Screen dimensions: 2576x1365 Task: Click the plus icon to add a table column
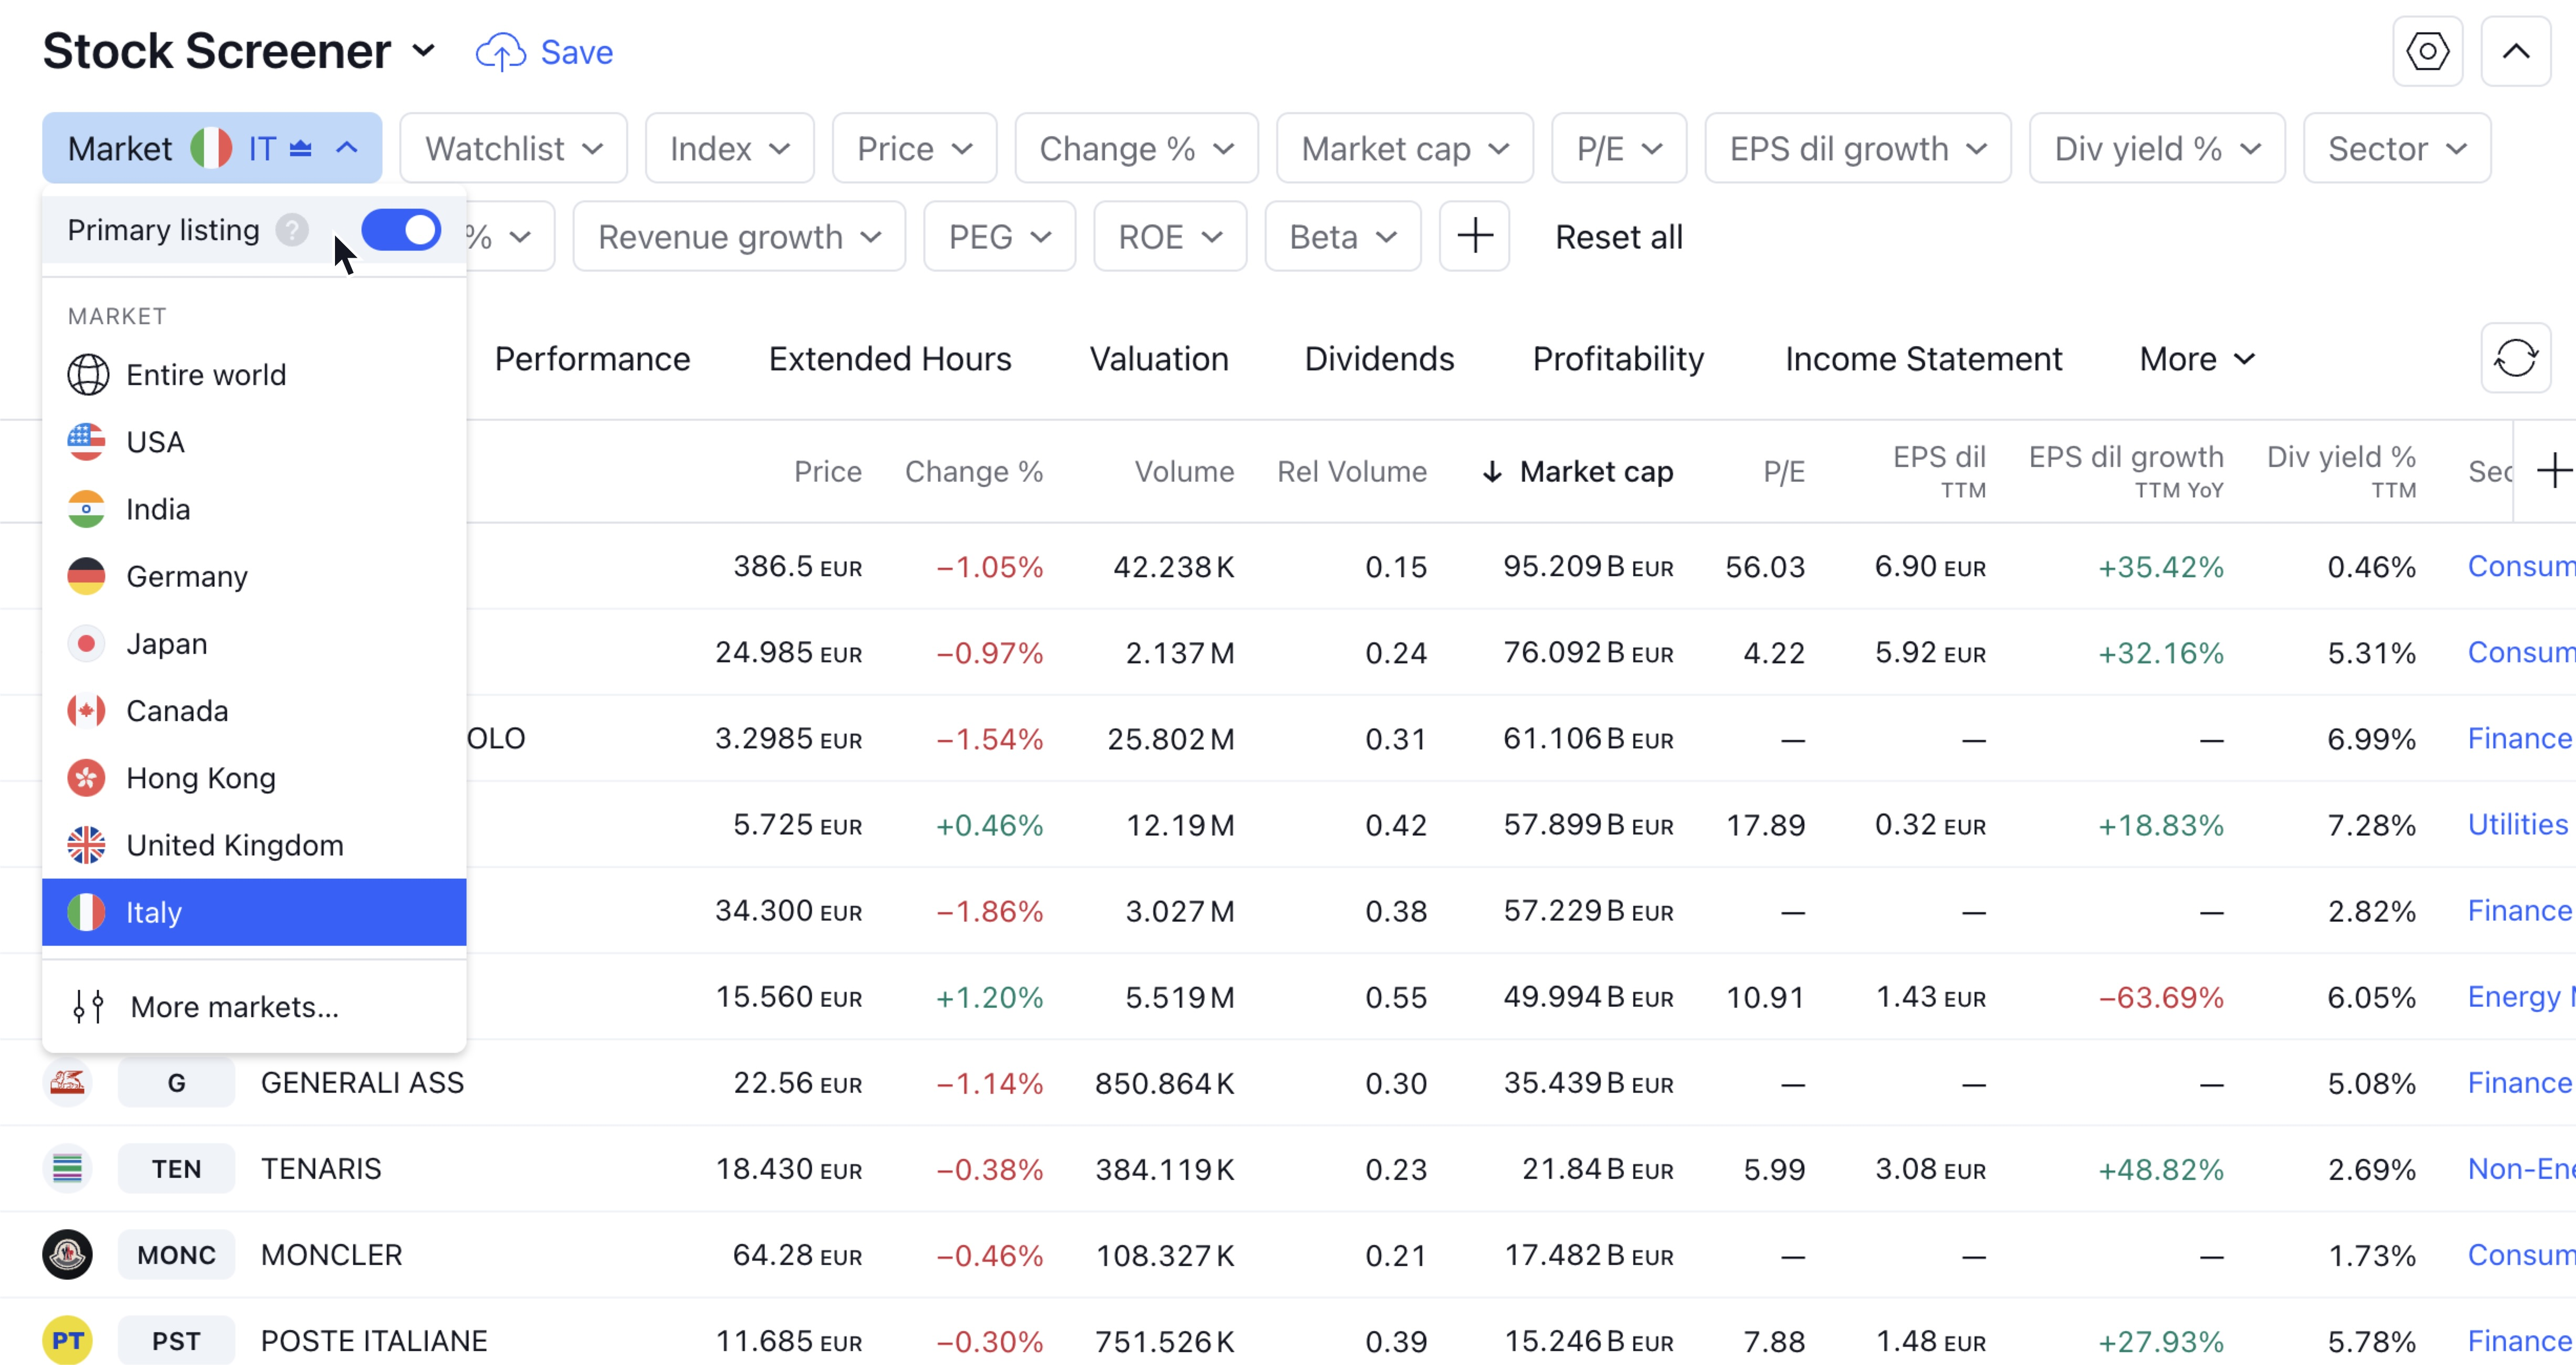pos(2553,471)
